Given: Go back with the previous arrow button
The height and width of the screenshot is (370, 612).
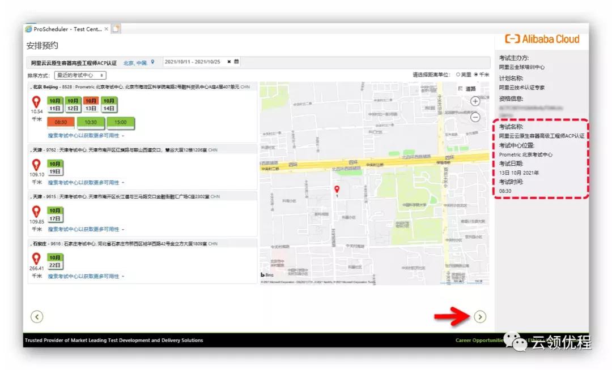Looking at the screenshot, I should coord(37,317).
